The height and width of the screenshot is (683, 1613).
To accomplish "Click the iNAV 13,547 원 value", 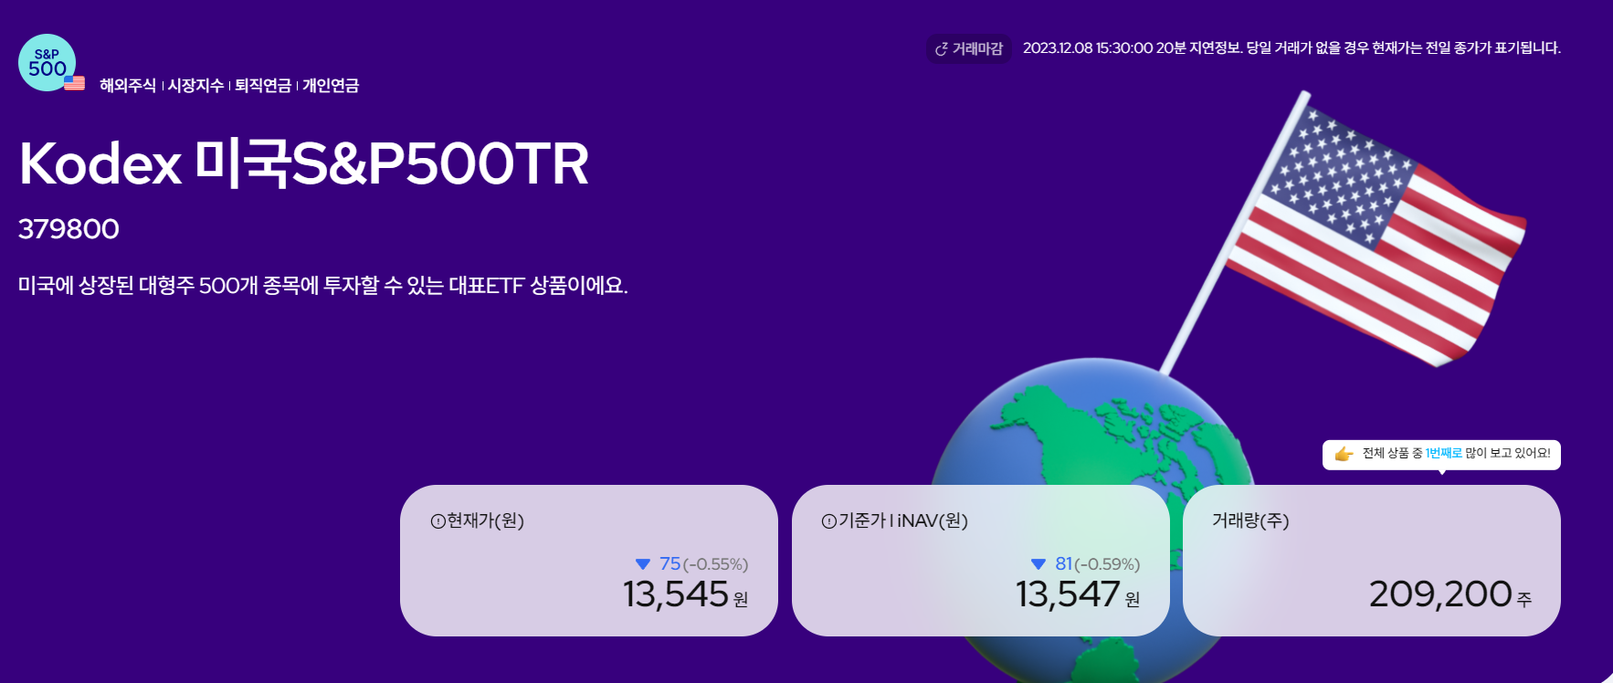I will [1078, 594].
